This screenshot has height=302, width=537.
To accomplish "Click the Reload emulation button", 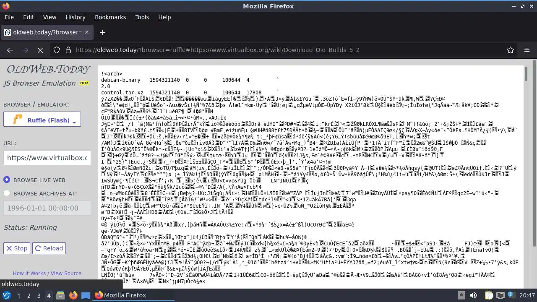I will (50, 248).
